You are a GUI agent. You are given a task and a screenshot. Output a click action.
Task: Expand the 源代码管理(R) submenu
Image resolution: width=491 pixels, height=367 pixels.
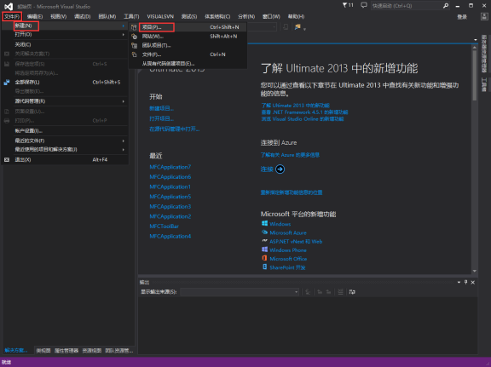click(x=124, y=101)
